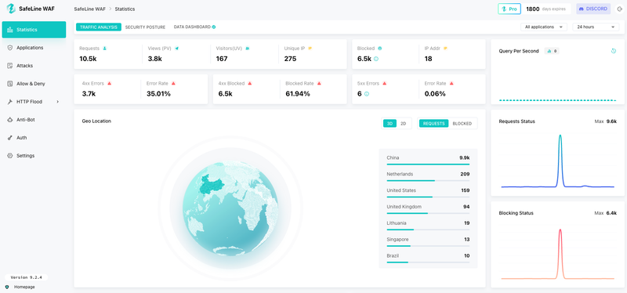Click the Views (PV) paper plane icon

point(177,49)
